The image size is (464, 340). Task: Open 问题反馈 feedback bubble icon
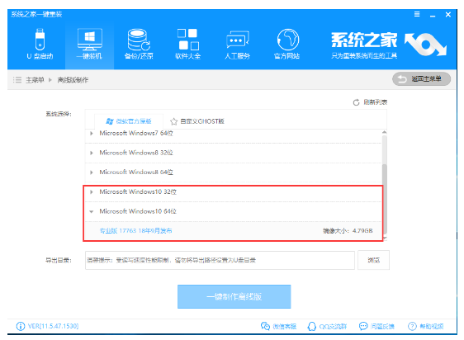click(x=363, y=326)
